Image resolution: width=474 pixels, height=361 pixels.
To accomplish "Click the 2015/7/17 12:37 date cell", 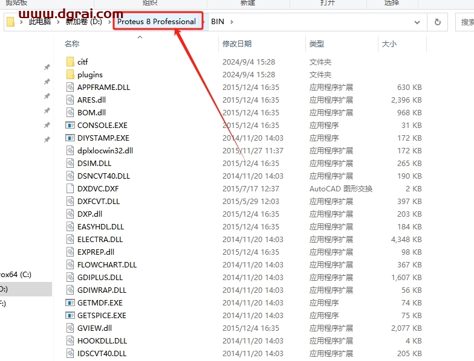I will coord(251,188).
